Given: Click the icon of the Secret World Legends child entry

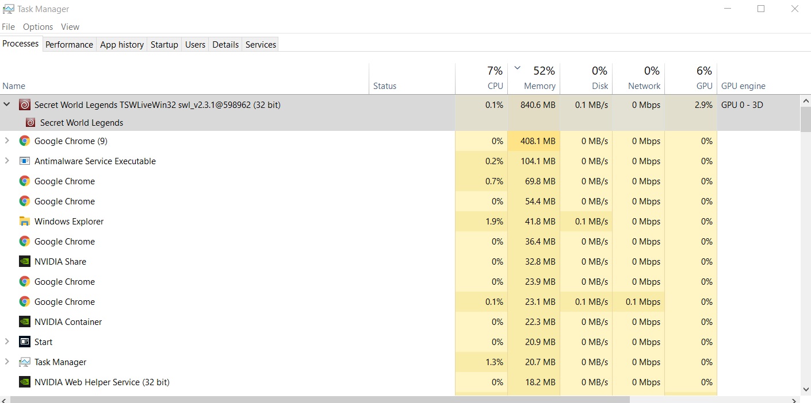Looking at the screenshot, I should pos(30,123).
